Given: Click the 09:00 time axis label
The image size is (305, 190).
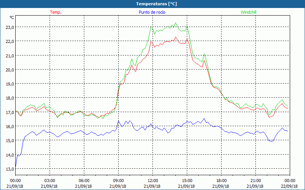Looking at the screenshot, I should click(118, 181).
